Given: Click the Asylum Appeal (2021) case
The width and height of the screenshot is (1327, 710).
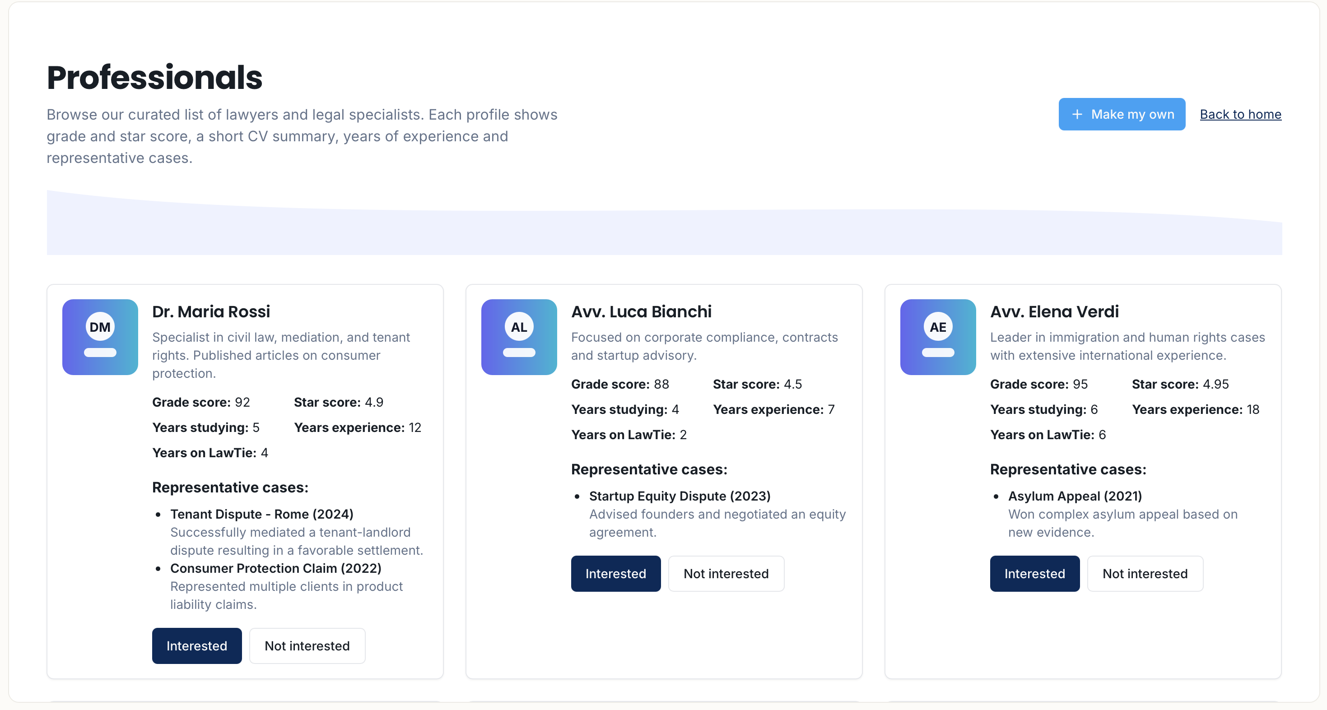Looking at the screenshot, I should tap(1075, 496).
